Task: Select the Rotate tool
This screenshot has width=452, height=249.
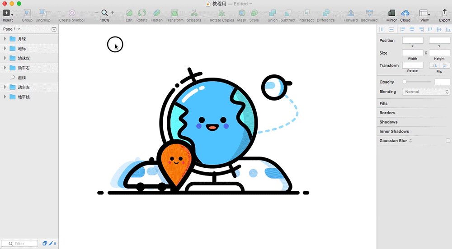Action: coord(142,13)
